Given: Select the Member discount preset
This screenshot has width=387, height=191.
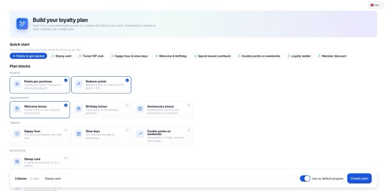Looking at the screenshot, I should tap(332, 56).
